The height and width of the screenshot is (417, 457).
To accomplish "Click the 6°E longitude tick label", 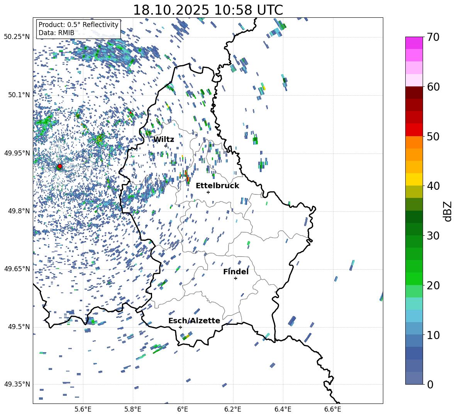I will coord(183,409).
